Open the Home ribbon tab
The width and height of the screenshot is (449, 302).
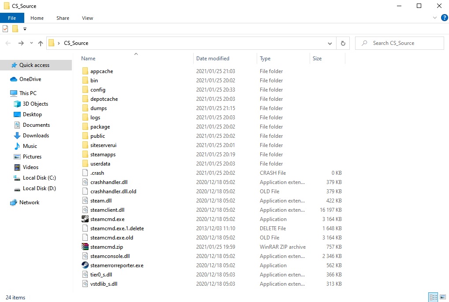[37, 18]
